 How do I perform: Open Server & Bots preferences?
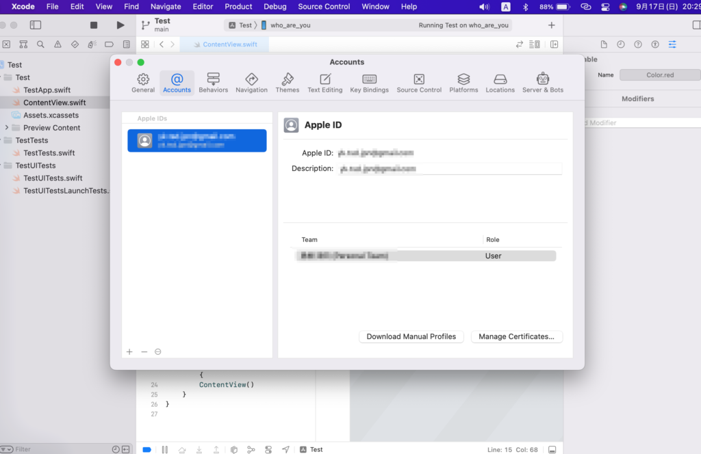tap(542, 83)
